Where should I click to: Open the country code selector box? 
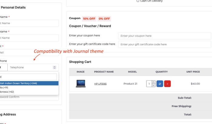click(x=3, y=67)
